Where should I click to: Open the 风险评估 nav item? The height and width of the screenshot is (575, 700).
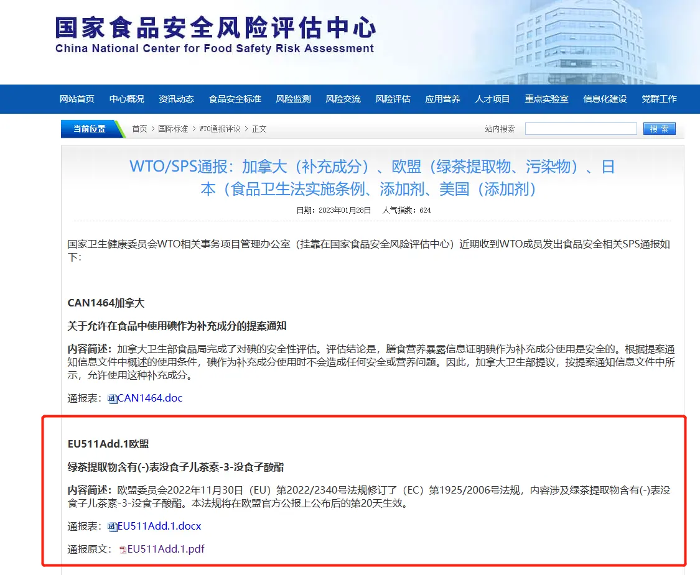pos(393,99)
